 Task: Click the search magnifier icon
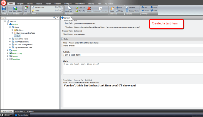(55, 18)
